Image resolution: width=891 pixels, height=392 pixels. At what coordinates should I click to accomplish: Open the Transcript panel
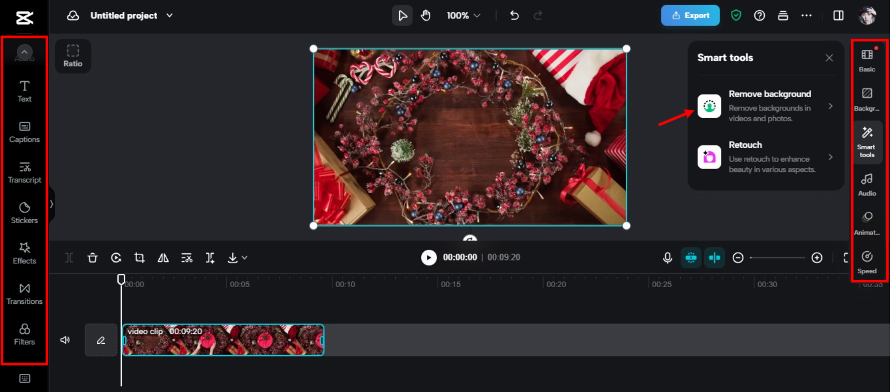pyautogui.click(x=24, y=173)
